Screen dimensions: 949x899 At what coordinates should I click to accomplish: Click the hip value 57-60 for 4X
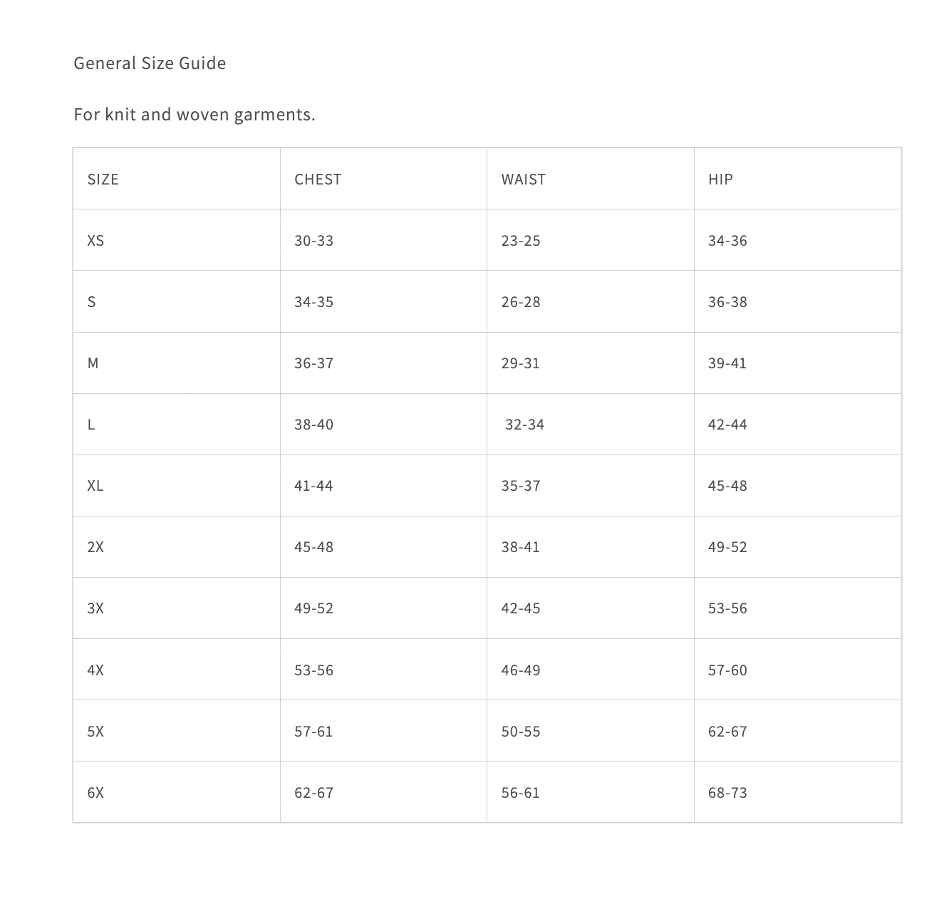(x=727, y=670)
